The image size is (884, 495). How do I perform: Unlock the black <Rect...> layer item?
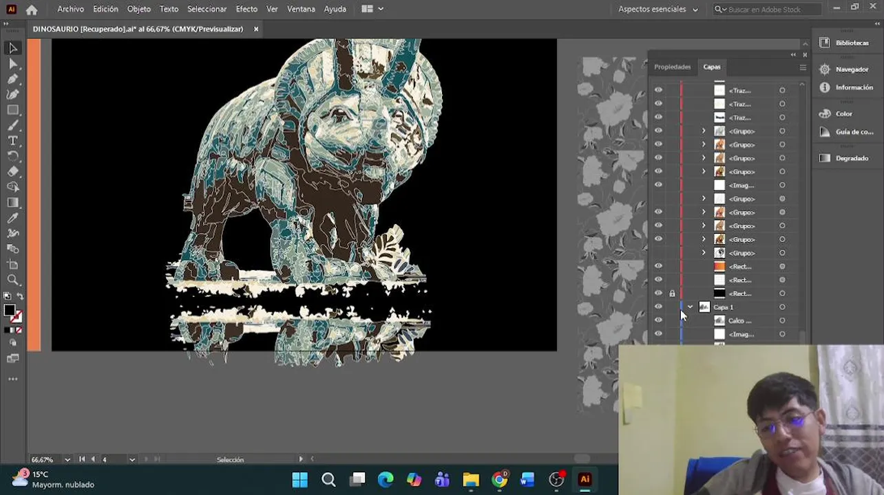[x=672, y=294]
